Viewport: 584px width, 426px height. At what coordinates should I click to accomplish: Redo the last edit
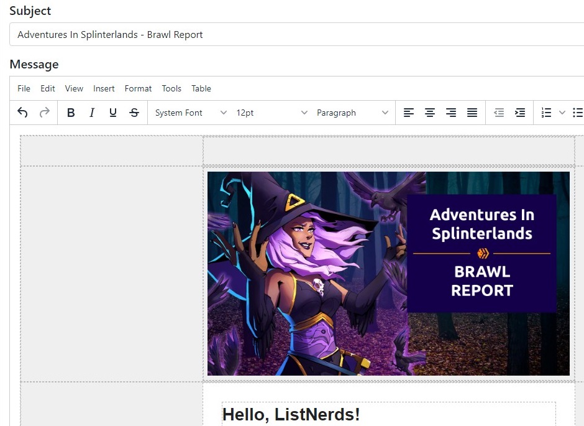[x=44, y=113]
